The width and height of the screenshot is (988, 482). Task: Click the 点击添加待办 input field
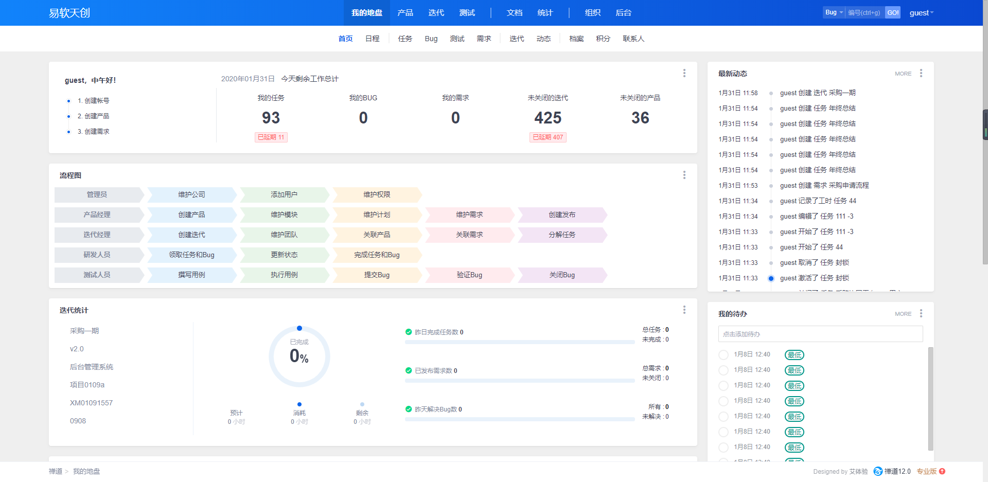(x=821, y=334)
